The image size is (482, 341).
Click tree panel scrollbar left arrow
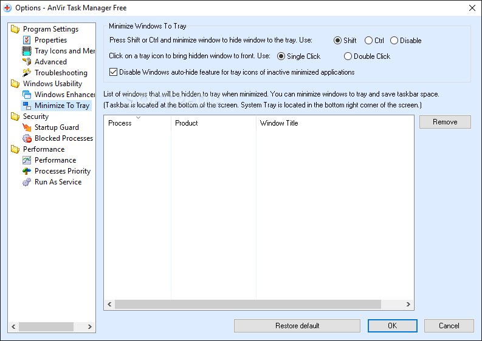click(x=13, y=326)
